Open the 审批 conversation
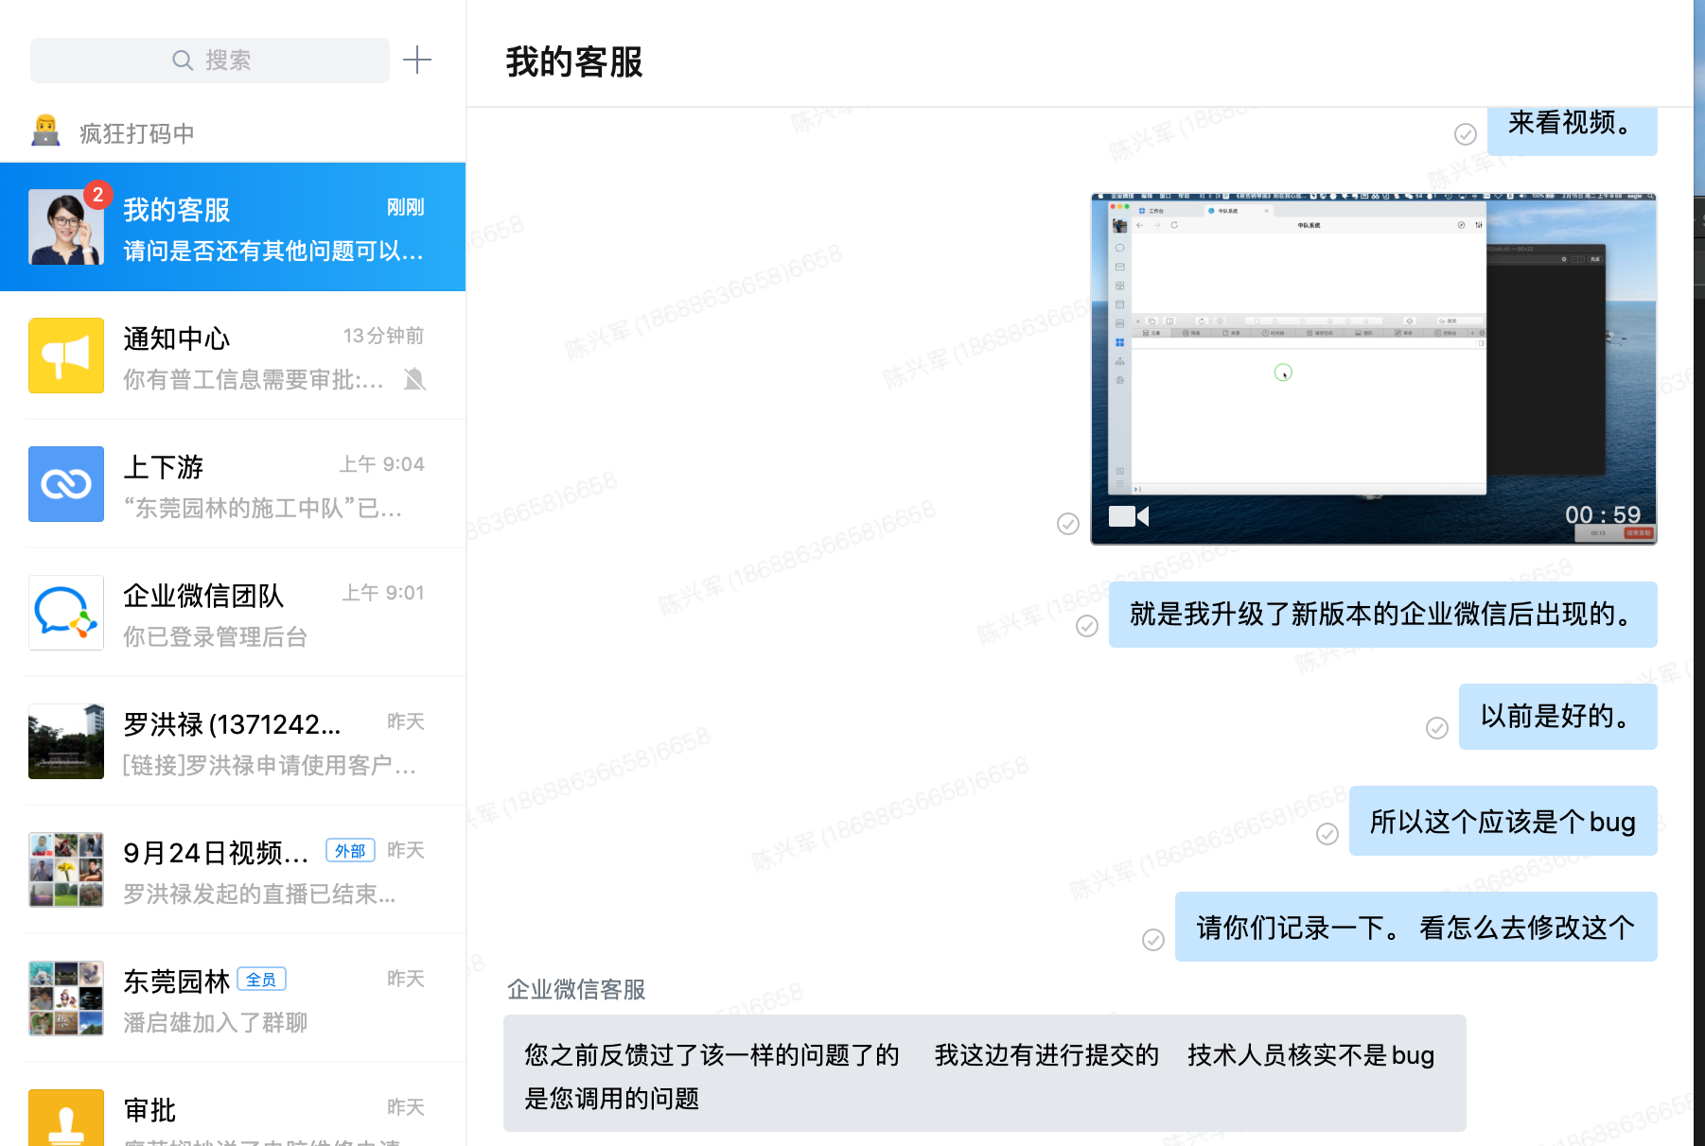 pyautogui.click(x=233, y=1104)
